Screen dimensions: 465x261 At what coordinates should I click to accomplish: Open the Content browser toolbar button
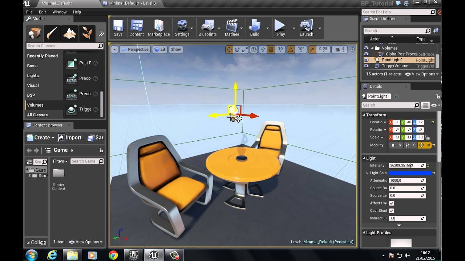click(x=137, y=28)
